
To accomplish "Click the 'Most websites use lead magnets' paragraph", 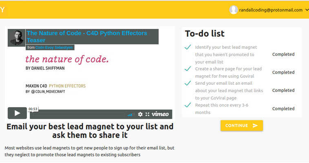I will click(89, 151).
